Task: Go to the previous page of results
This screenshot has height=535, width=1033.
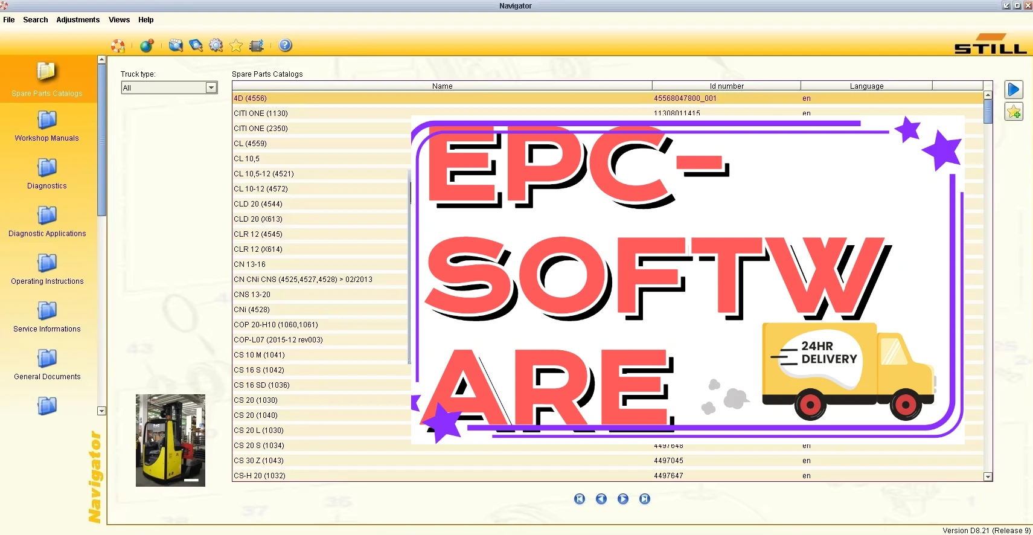Action: tap(601, 499)
